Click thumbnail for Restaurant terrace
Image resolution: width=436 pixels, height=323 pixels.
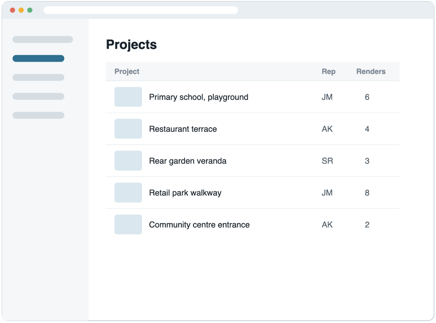128,129
